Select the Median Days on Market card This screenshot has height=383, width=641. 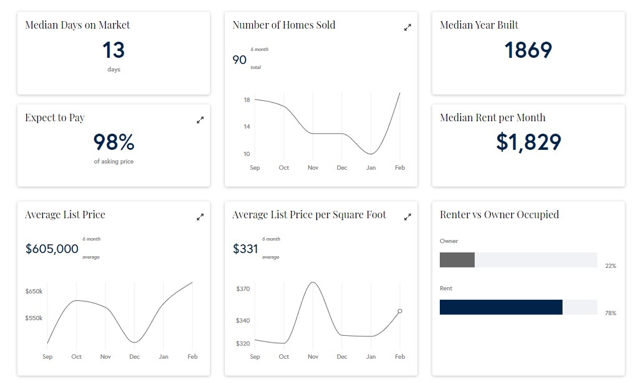[113, 53]
